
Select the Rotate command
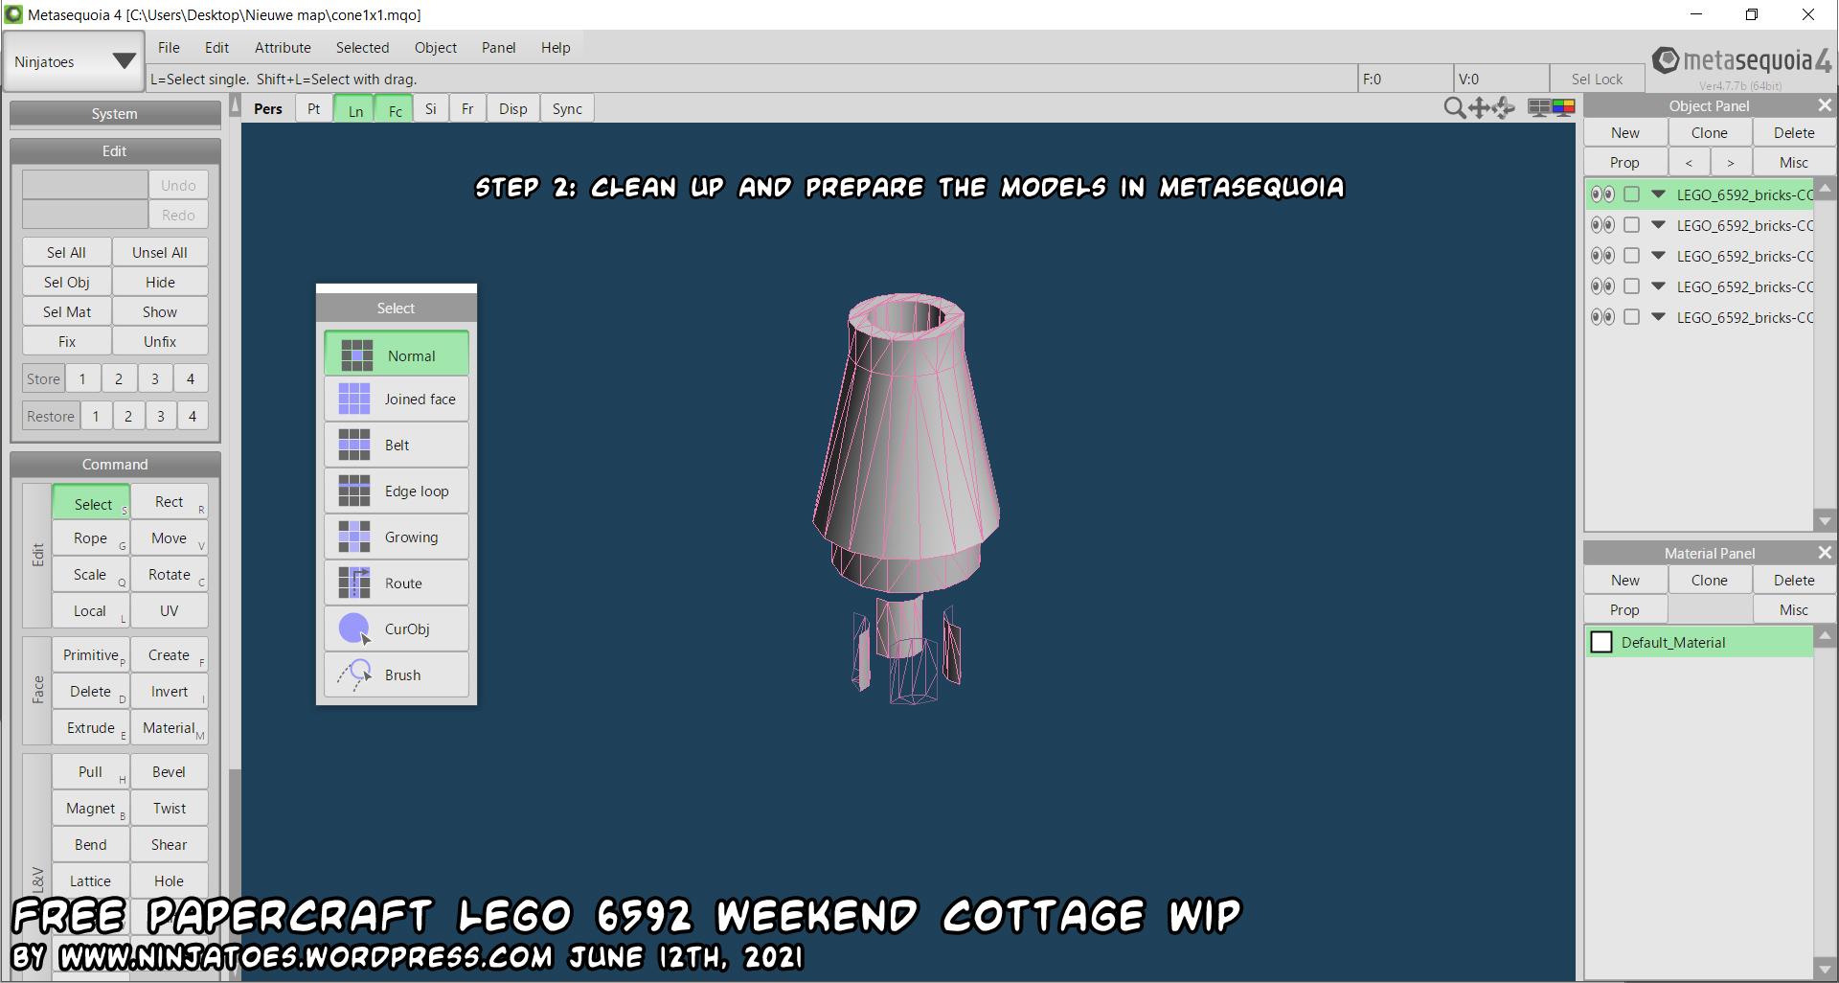point(170,575)
